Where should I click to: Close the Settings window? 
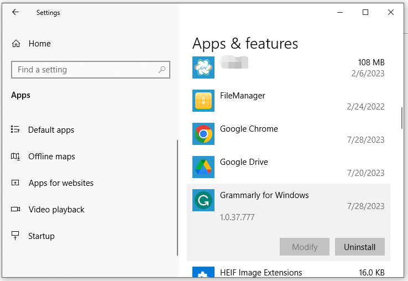(x=390, y=12)
